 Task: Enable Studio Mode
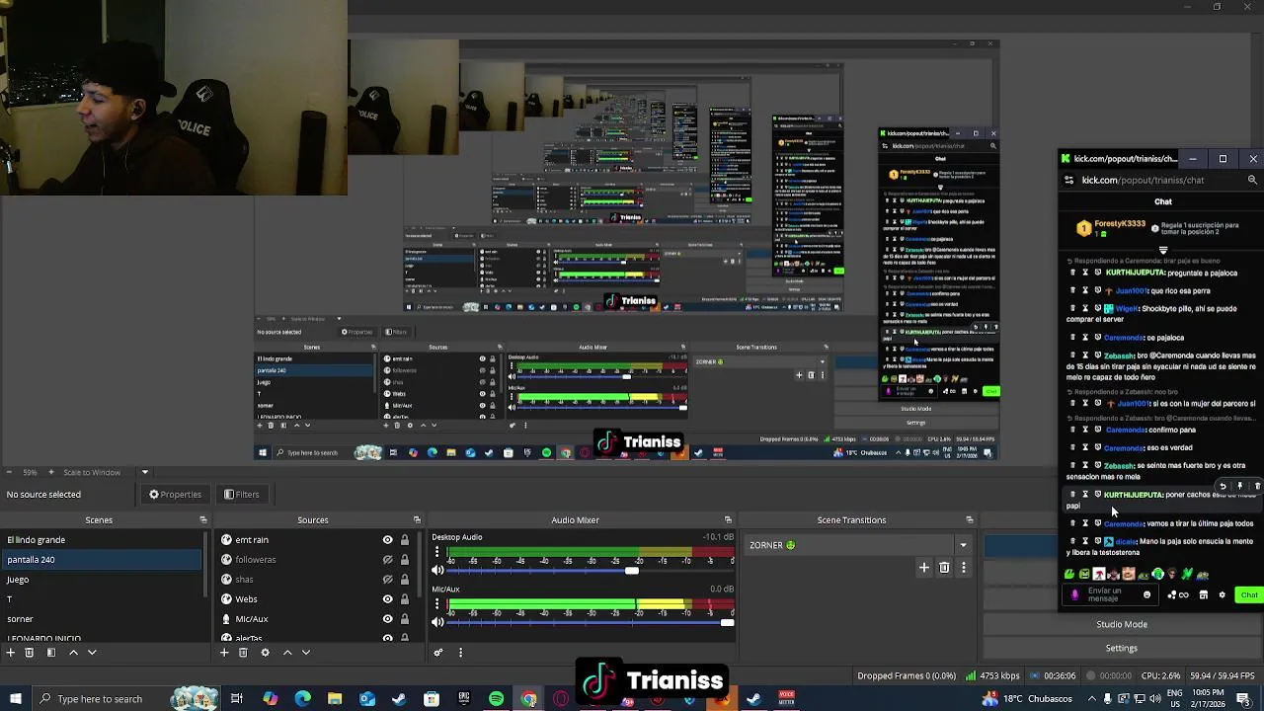click(1122, 624)
